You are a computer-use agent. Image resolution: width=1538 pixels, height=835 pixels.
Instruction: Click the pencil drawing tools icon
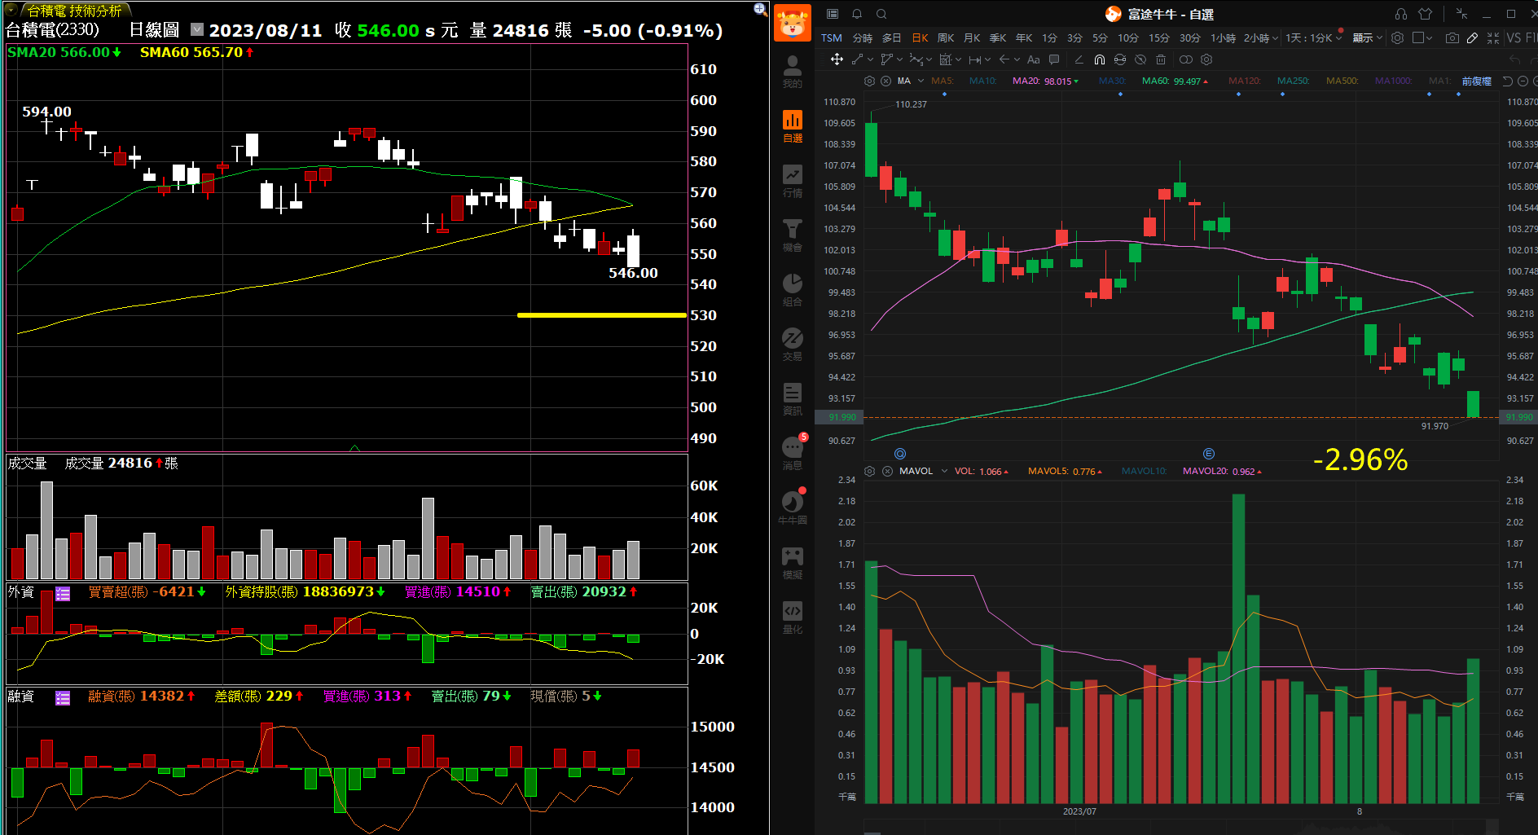[x=1473, y=37]
